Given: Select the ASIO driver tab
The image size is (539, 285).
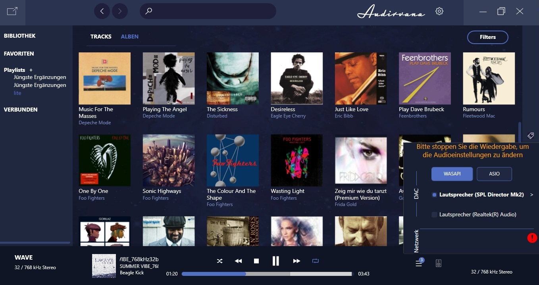Looking at the screenshot, I should click(494, 174).
